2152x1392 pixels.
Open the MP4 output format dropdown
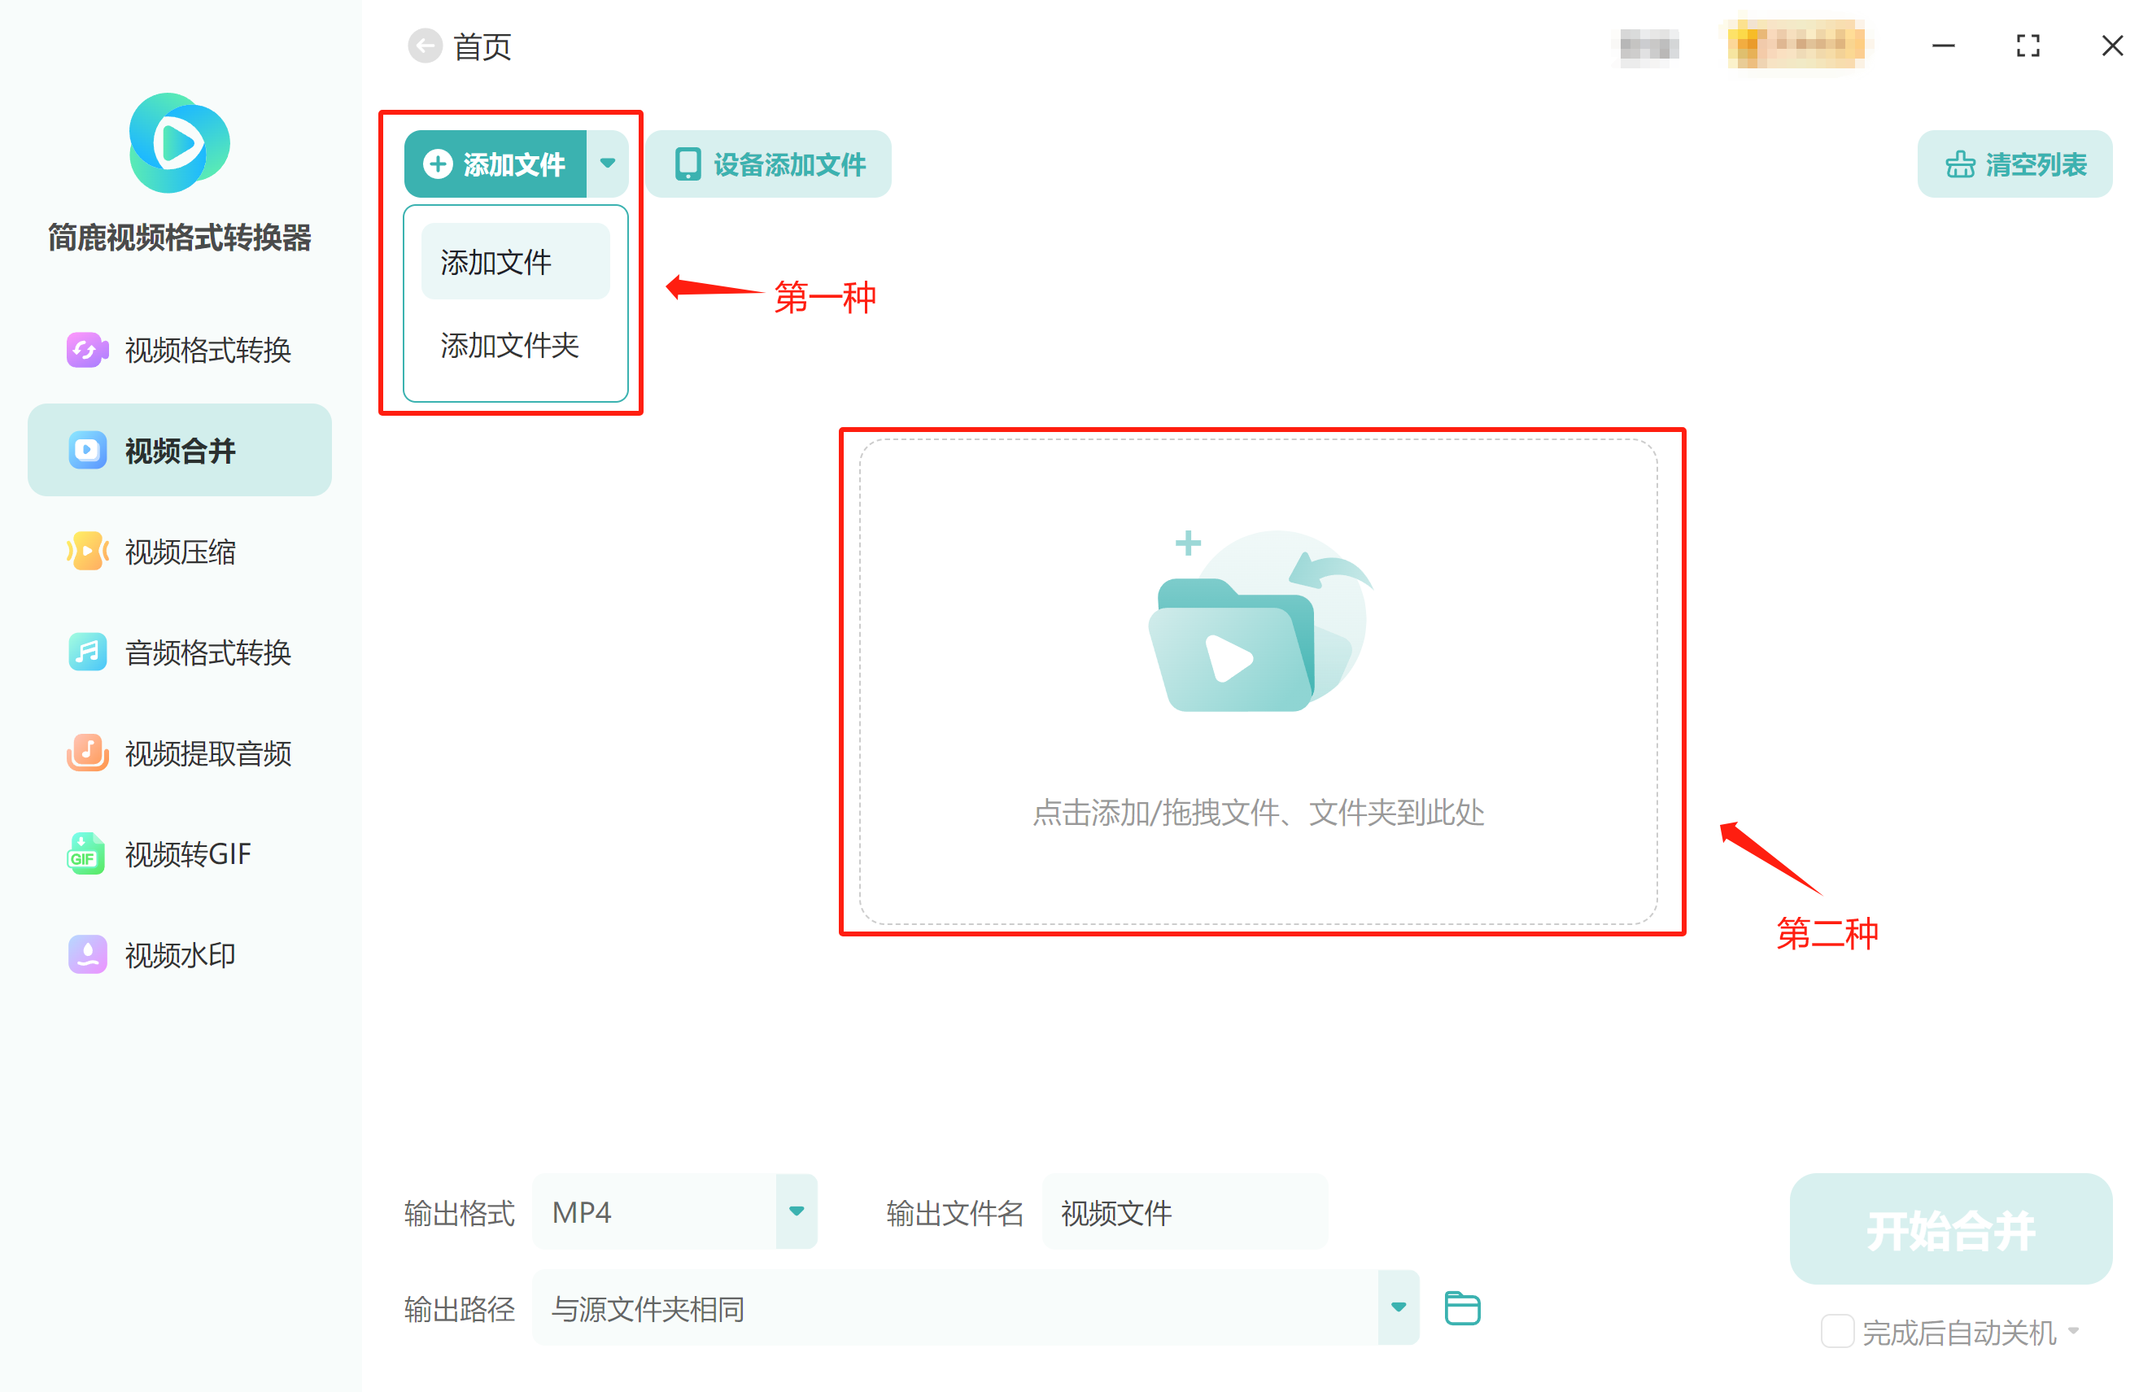(x=794, y=1211)
